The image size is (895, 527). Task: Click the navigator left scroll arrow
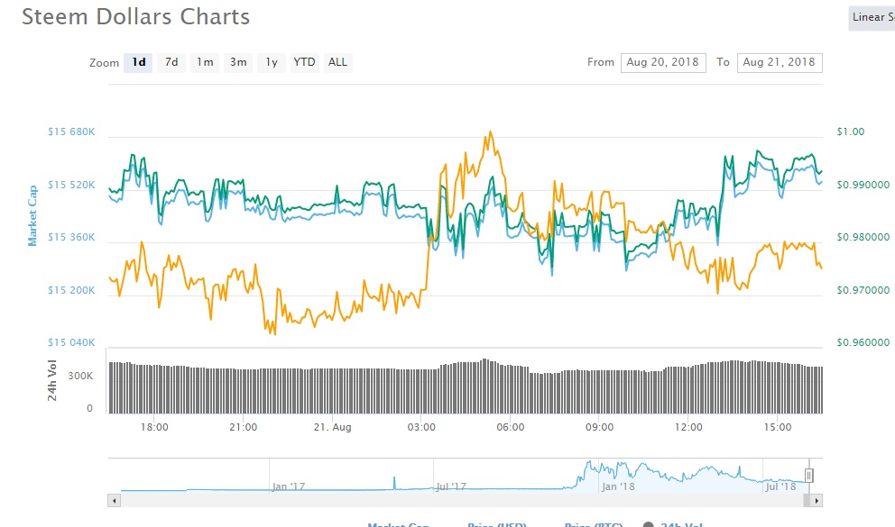click(115, 501)
